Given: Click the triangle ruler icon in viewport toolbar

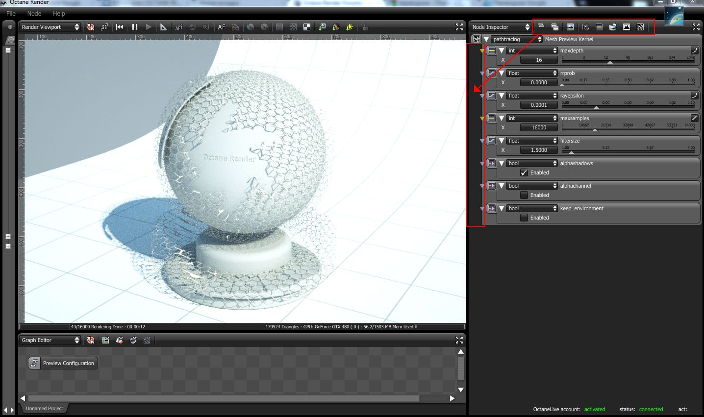Looking at the screenshot, I should pyautogui.click(x=164, y=27).
